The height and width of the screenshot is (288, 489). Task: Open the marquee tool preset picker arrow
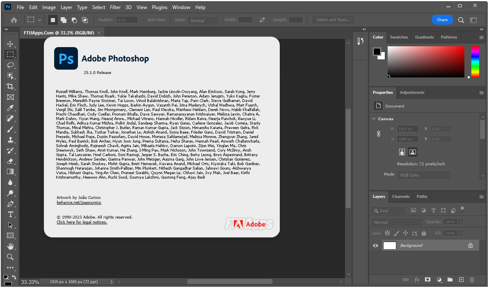(x=40, y=20)
